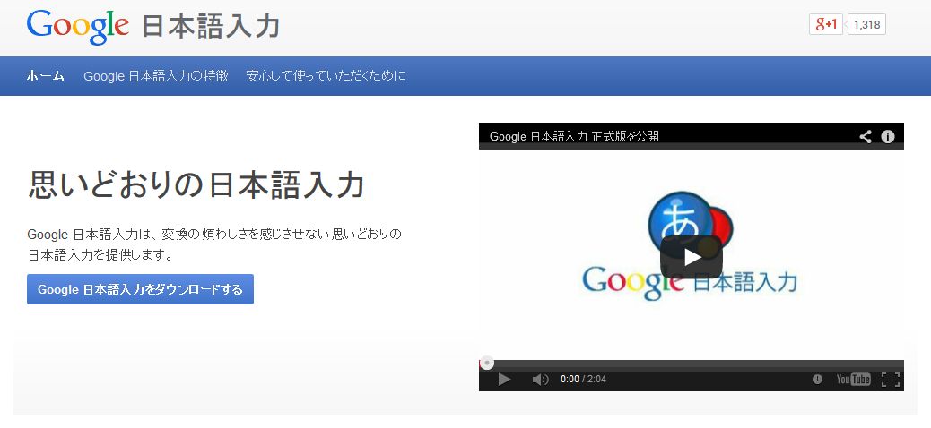Click the video info icon

click(x=888, y=136)
